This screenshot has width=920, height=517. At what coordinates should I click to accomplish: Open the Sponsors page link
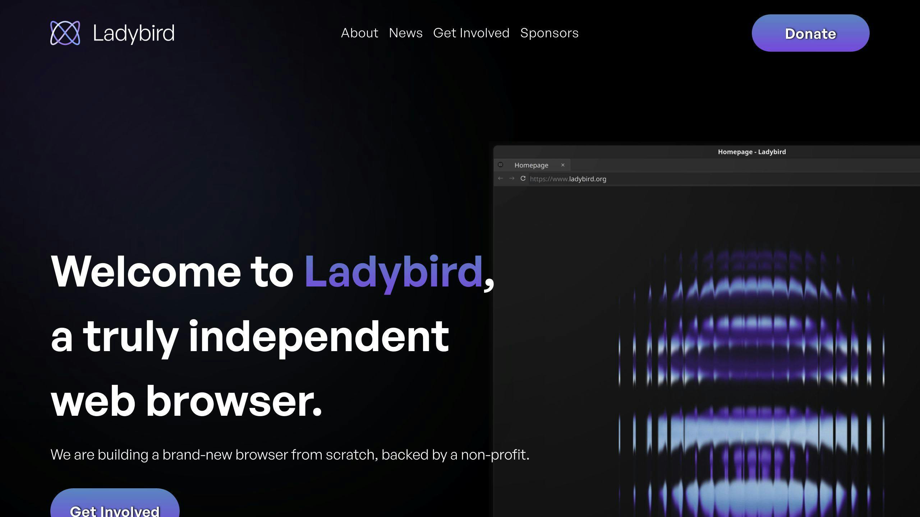tap(549, 33)
